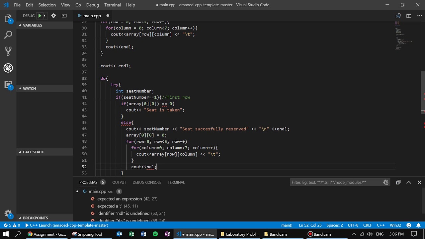
Task: Click the open changes editor icon
Action: pyautogui.click(x=398, y=16)
